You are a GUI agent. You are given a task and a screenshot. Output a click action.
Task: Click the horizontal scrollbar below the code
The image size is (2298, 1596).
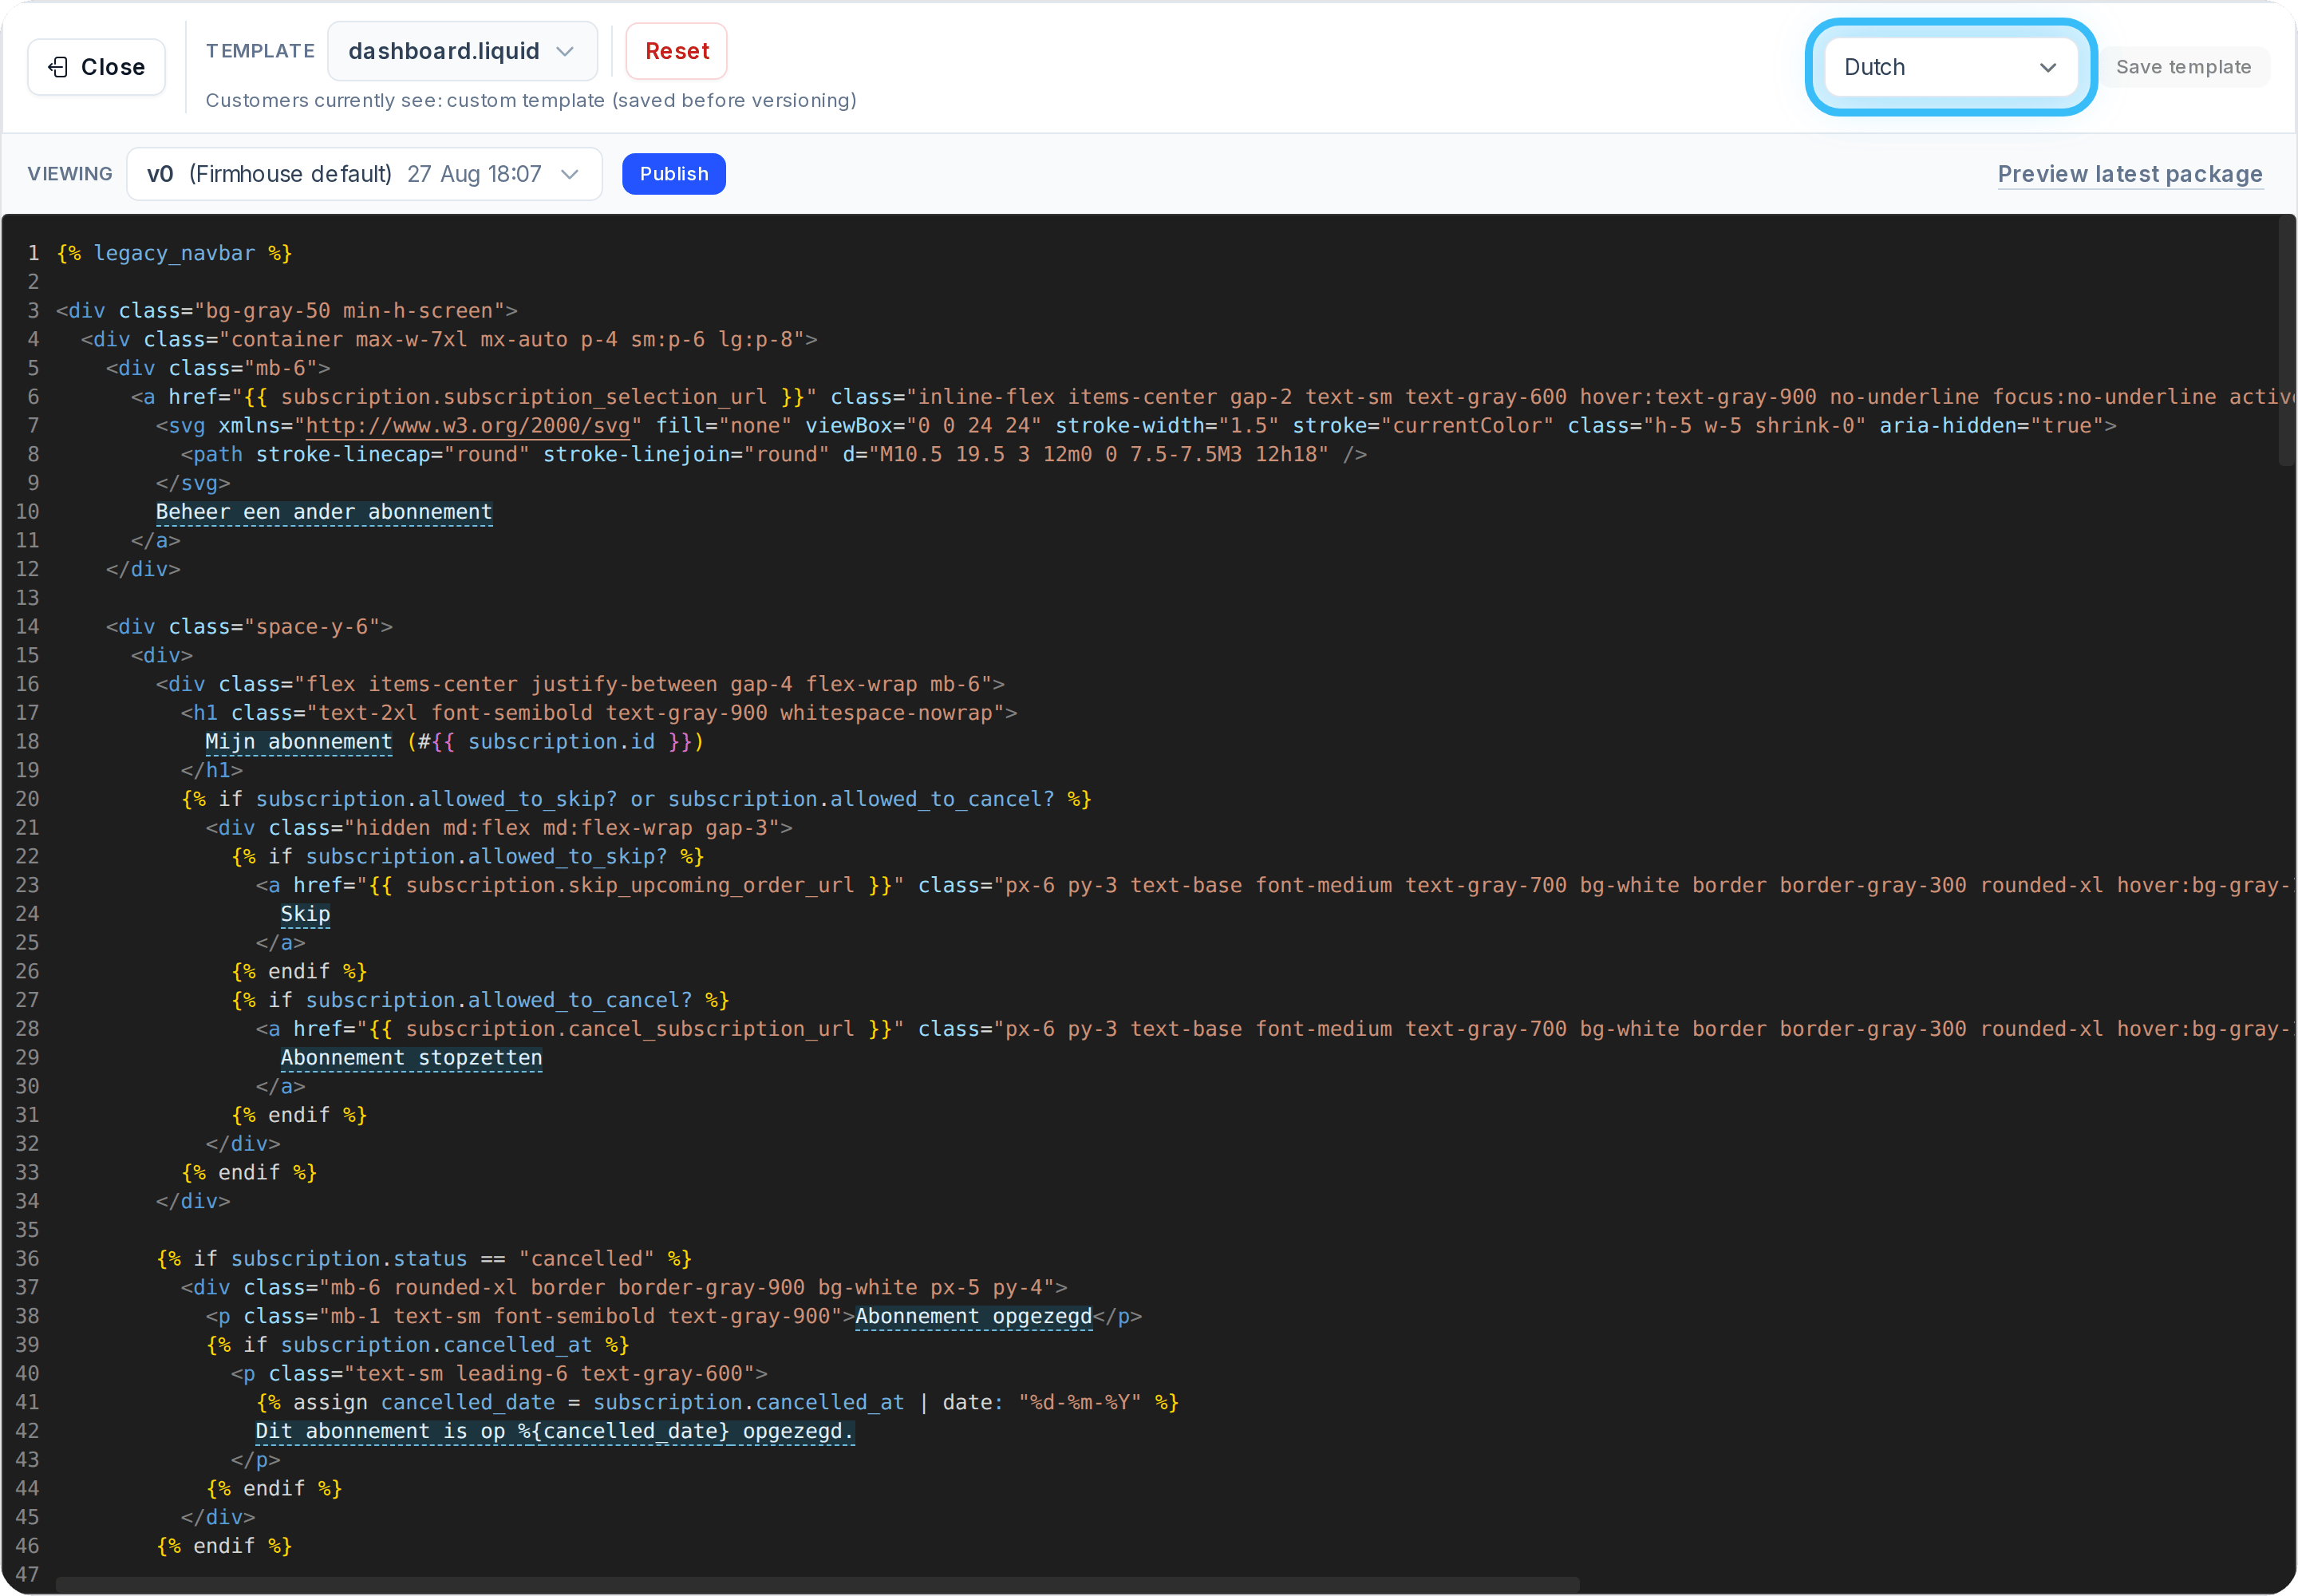(817, 1584)
